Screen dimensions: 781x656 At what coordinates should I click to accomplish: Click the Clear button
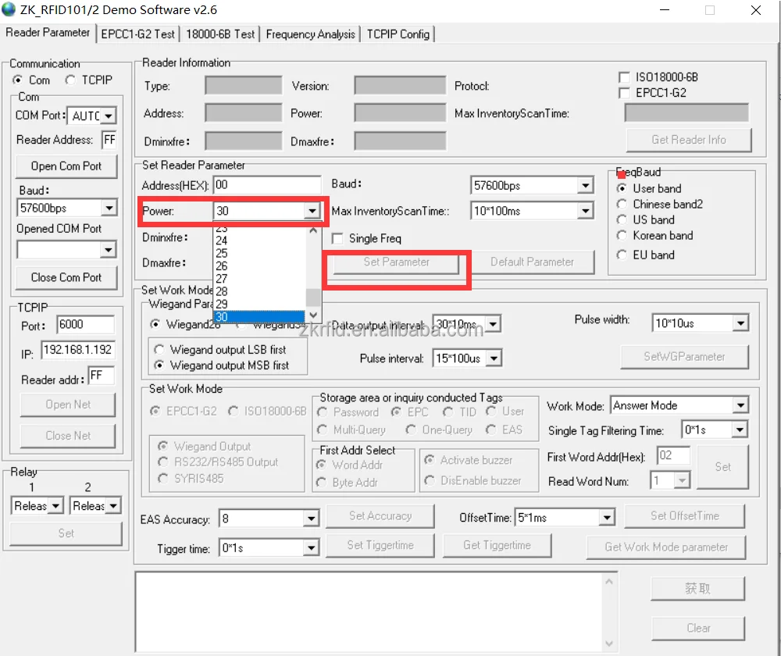pos(697,628)
